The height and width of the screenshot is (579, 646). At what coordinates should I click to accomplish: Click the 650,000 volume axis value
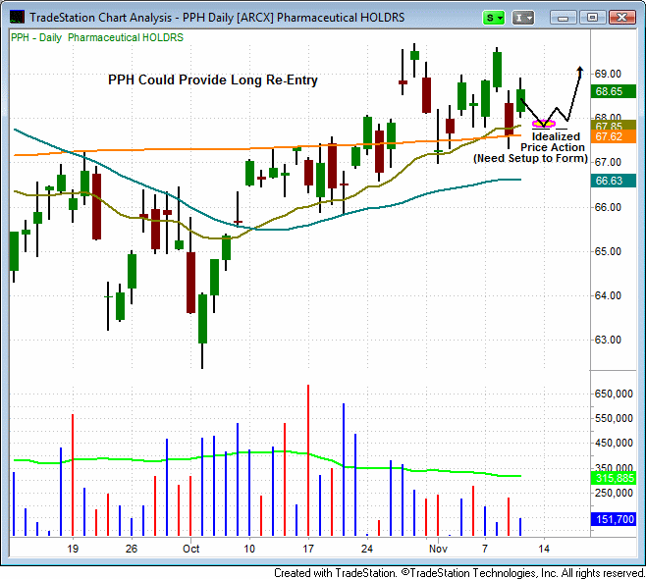[x=614, y=394]
